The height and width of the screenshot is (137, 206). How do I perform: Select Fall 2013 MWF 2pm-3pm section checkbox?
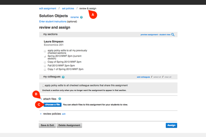tap(45, 65)
